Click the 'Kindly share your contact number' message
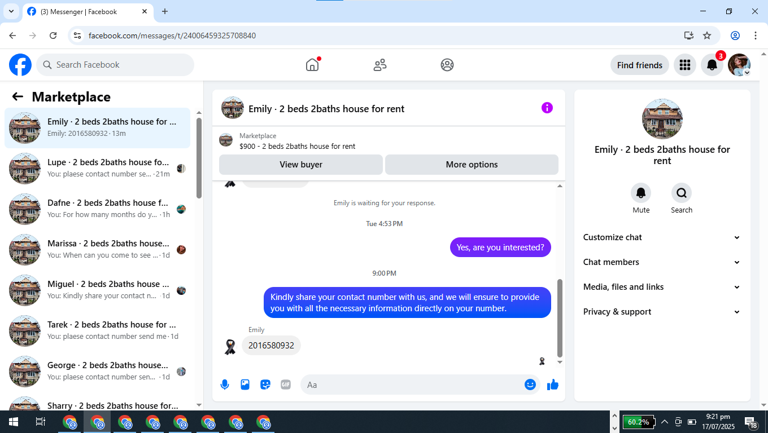The image size is (768, 433). click(x=407, y=303)
